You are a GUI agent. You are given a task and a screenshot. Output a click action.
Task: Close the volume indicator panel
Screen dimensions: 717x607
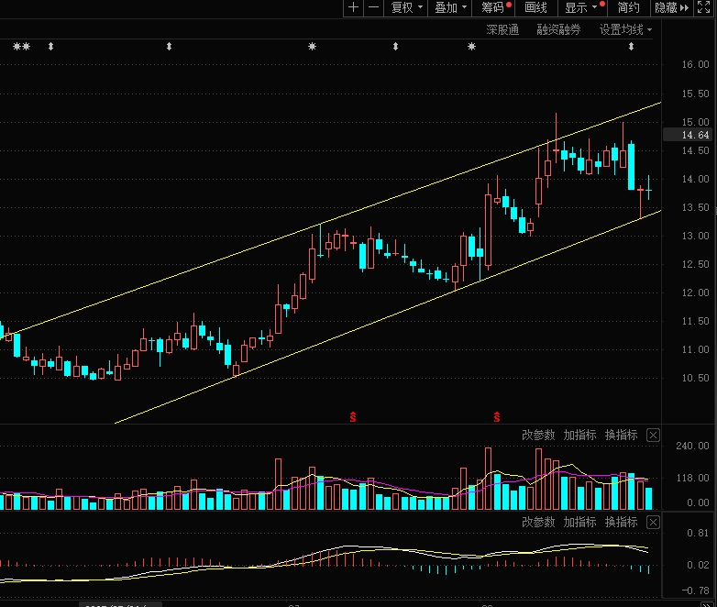click(x=653, y=436)
